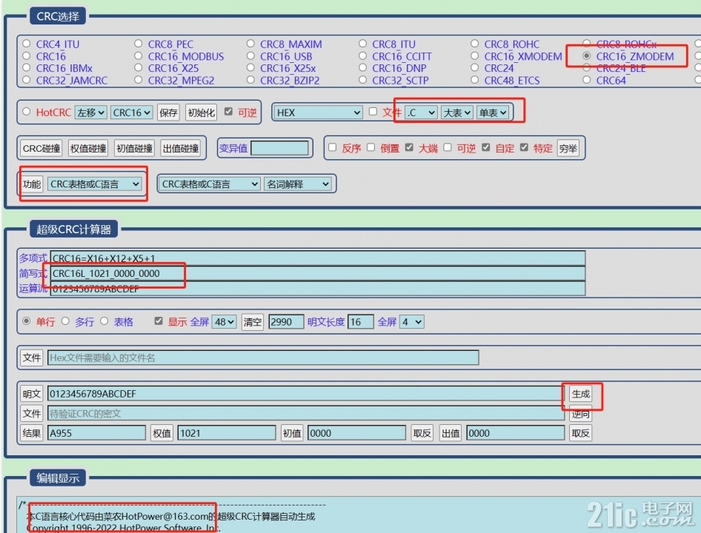This screenshot has height=533, width=701.
Task: Pick the CRC16_DNP radio option
Action: 362,68
